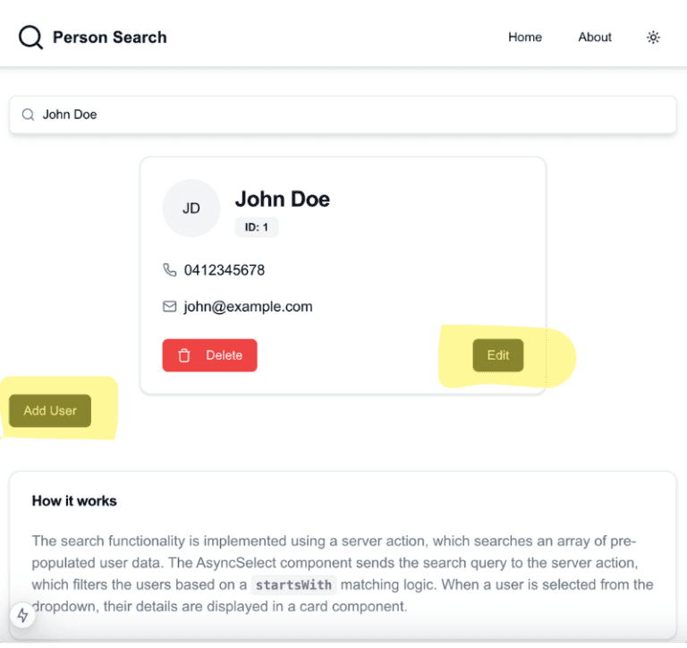Click the magnifier logo beside Person Search

pyautogui.click(x=30, y=38)
